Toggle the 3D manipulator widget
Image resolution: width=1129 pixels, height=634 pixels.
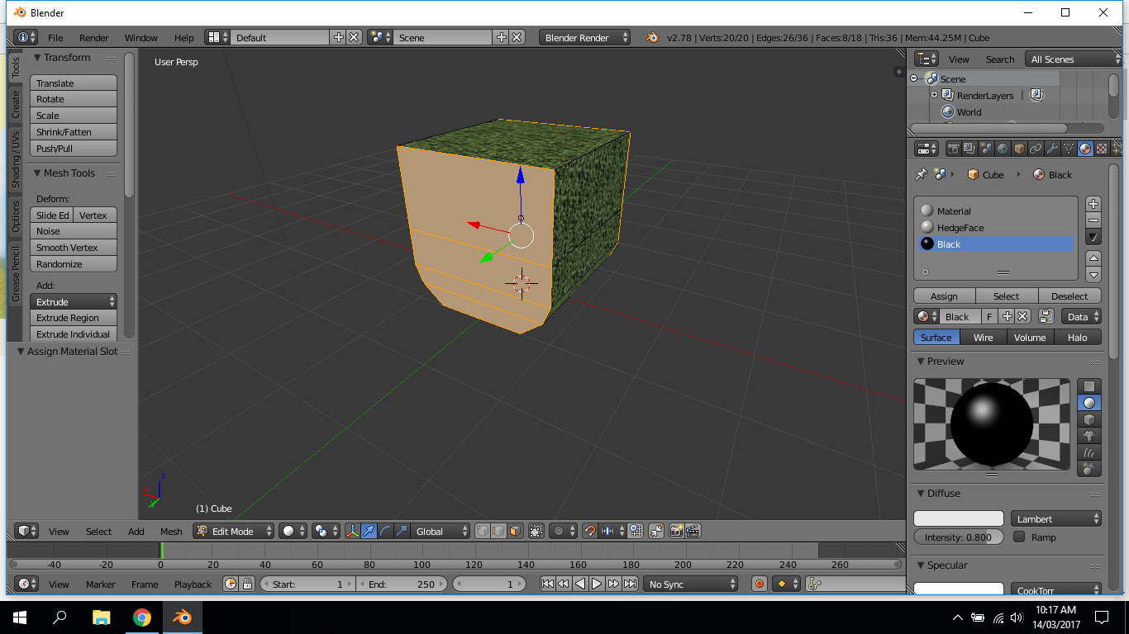(x=353, y=531)
